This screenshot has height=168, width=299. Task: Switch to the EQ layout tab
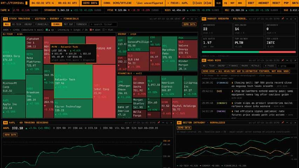pos(226,3)
